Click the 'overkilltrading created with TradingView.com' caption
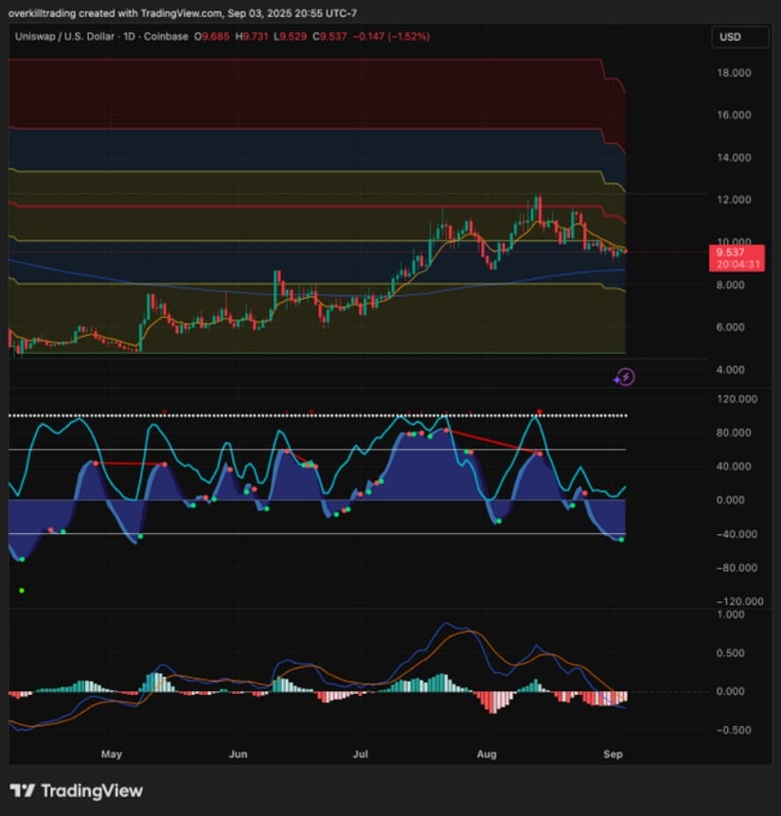 pos(115,13)
